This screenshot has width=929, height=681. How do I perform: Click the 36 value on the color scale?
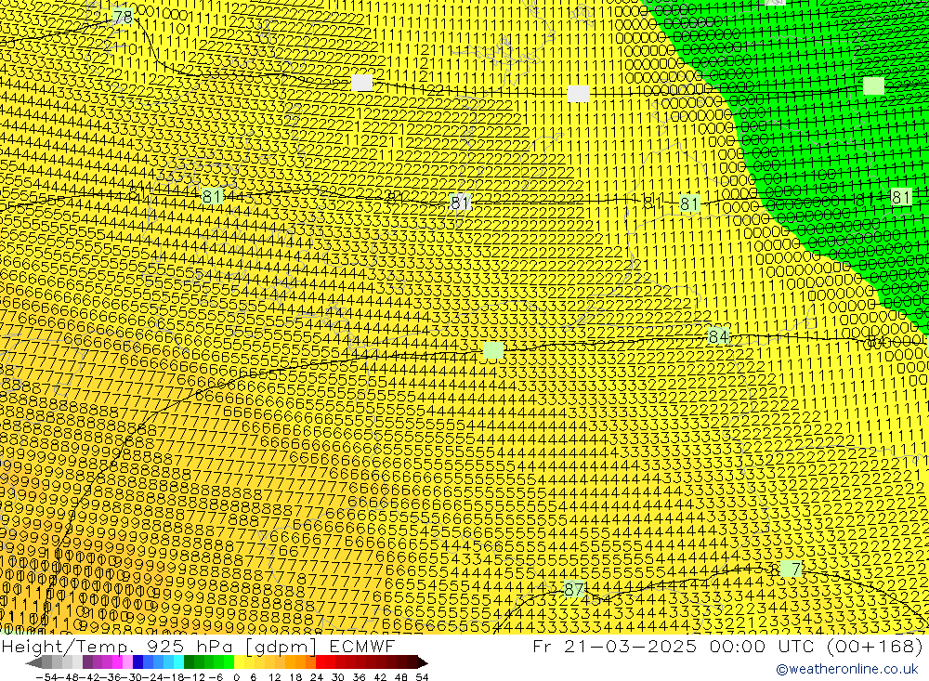click(x=359, y=677)
